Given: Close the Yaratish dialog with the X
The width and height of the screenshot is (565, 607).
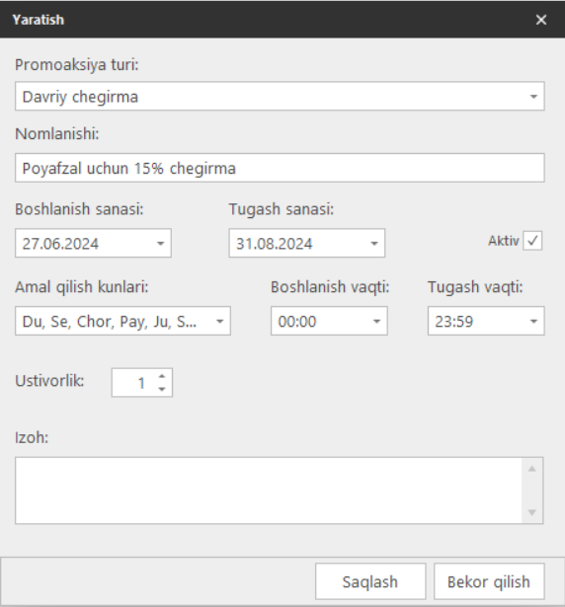Looking at the screenshot, I should (x=541, y=20).
